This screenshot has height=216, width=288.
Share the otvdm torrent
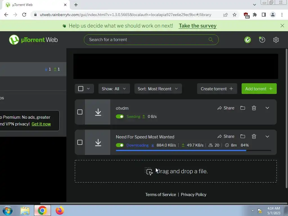[226, 108]
